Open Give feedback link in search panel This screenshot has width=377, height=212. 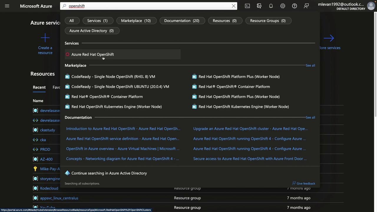pos(305,183)
